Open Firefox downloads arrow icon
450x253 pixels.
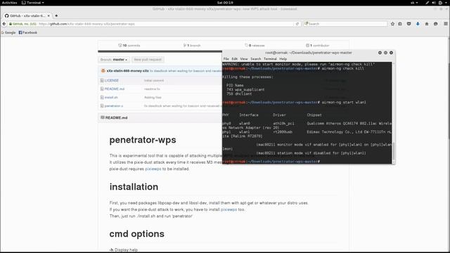[418, 24]
